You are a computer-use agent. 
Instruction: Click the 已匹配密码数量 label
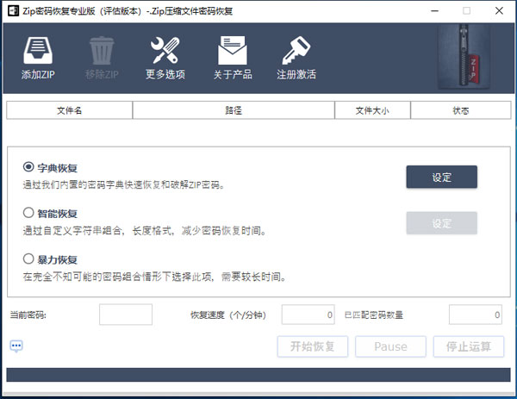(x=374, y=315)
